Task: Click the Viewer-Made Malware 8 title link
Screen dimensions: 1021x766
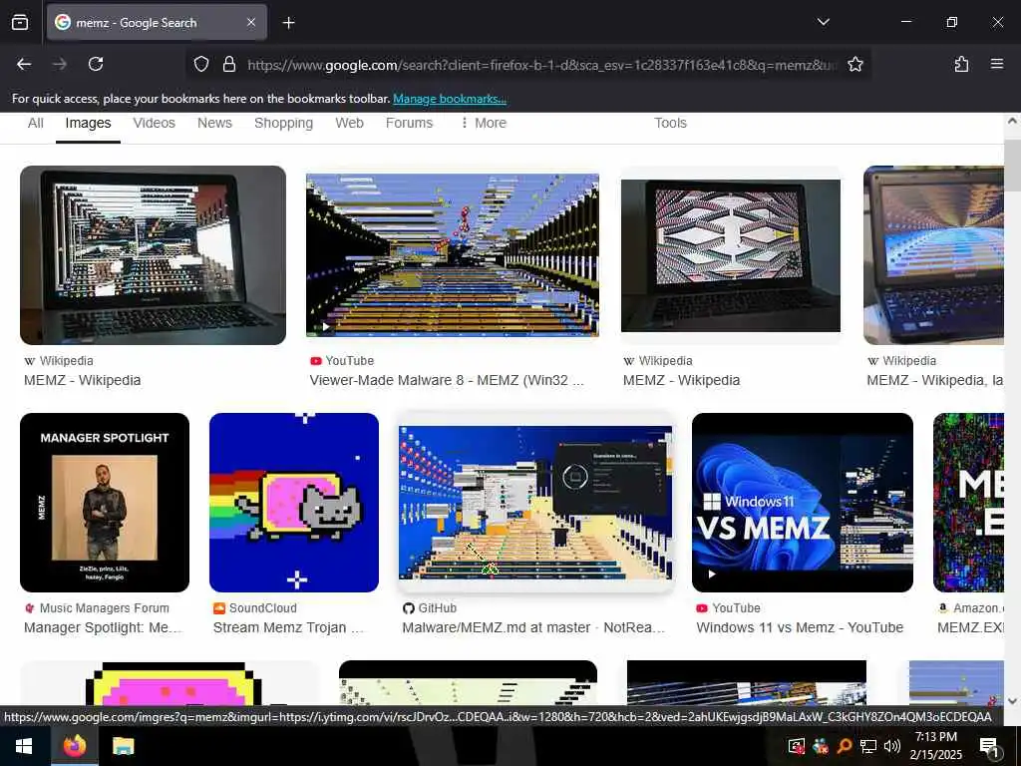Action: 447,380
